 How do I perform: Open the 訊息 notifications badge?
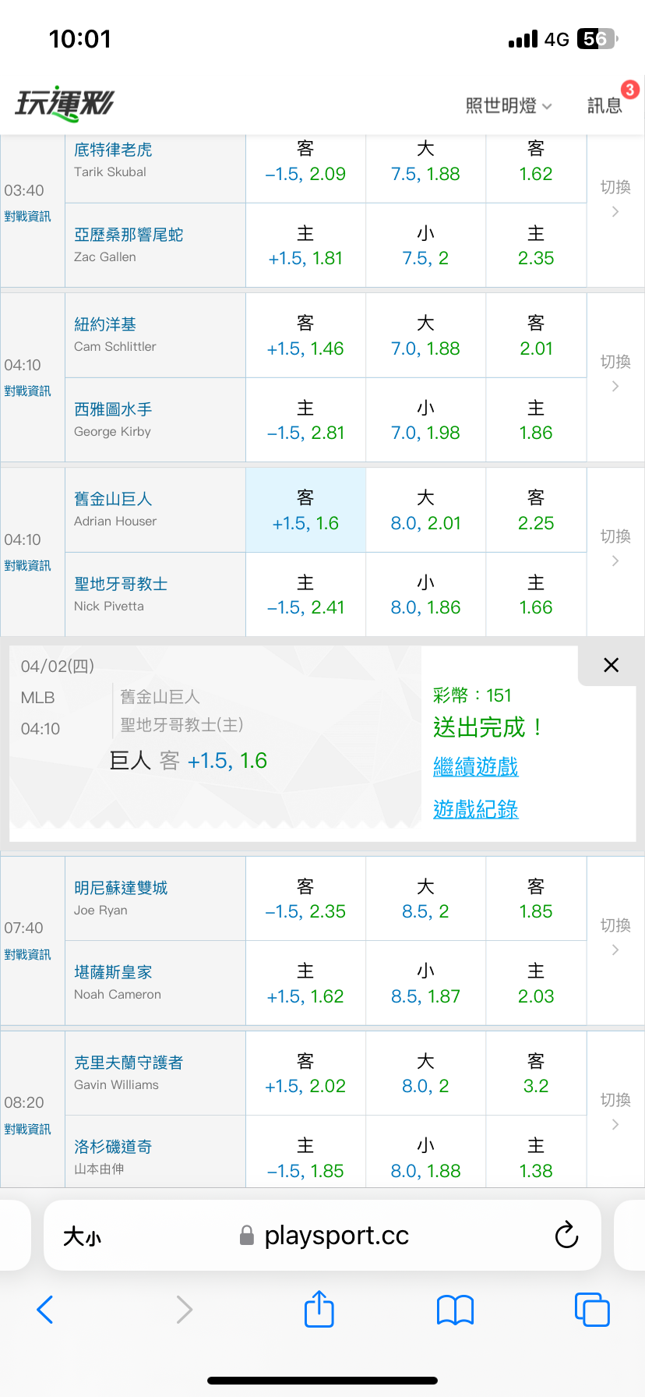click(x=605, y=105)
